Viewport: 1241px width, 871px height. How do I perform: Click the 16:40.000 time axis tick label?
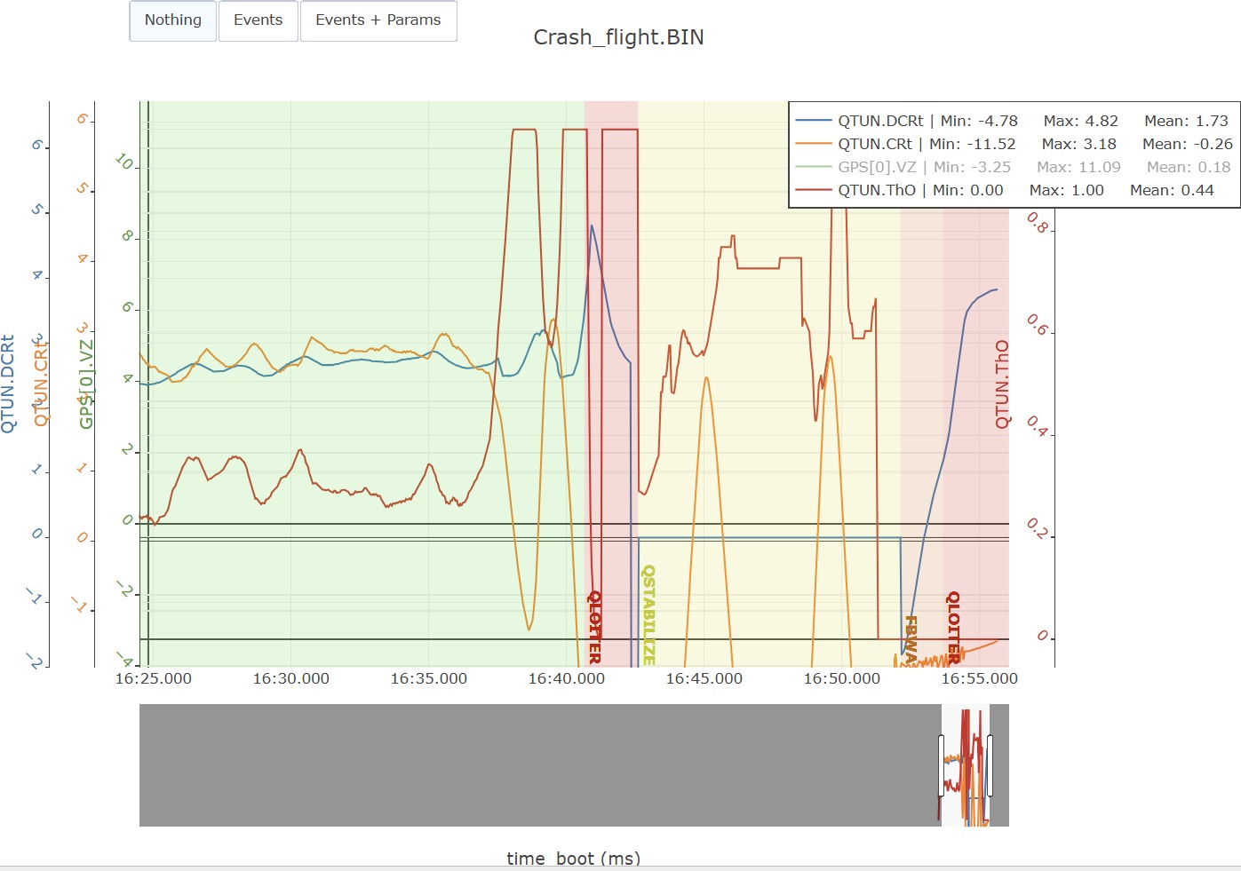[567, 678]
